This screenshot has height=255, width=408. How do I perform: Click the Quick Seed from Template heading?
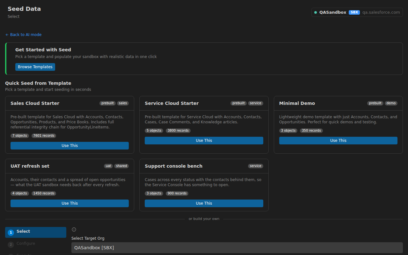click(x=38, y=83)
